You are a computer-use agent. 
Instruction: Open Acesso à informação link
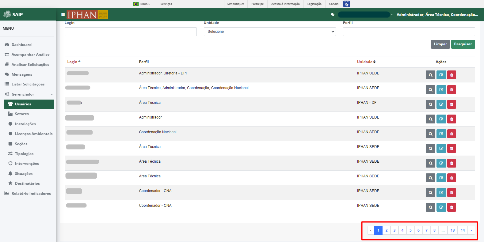[x=285, y=4]
